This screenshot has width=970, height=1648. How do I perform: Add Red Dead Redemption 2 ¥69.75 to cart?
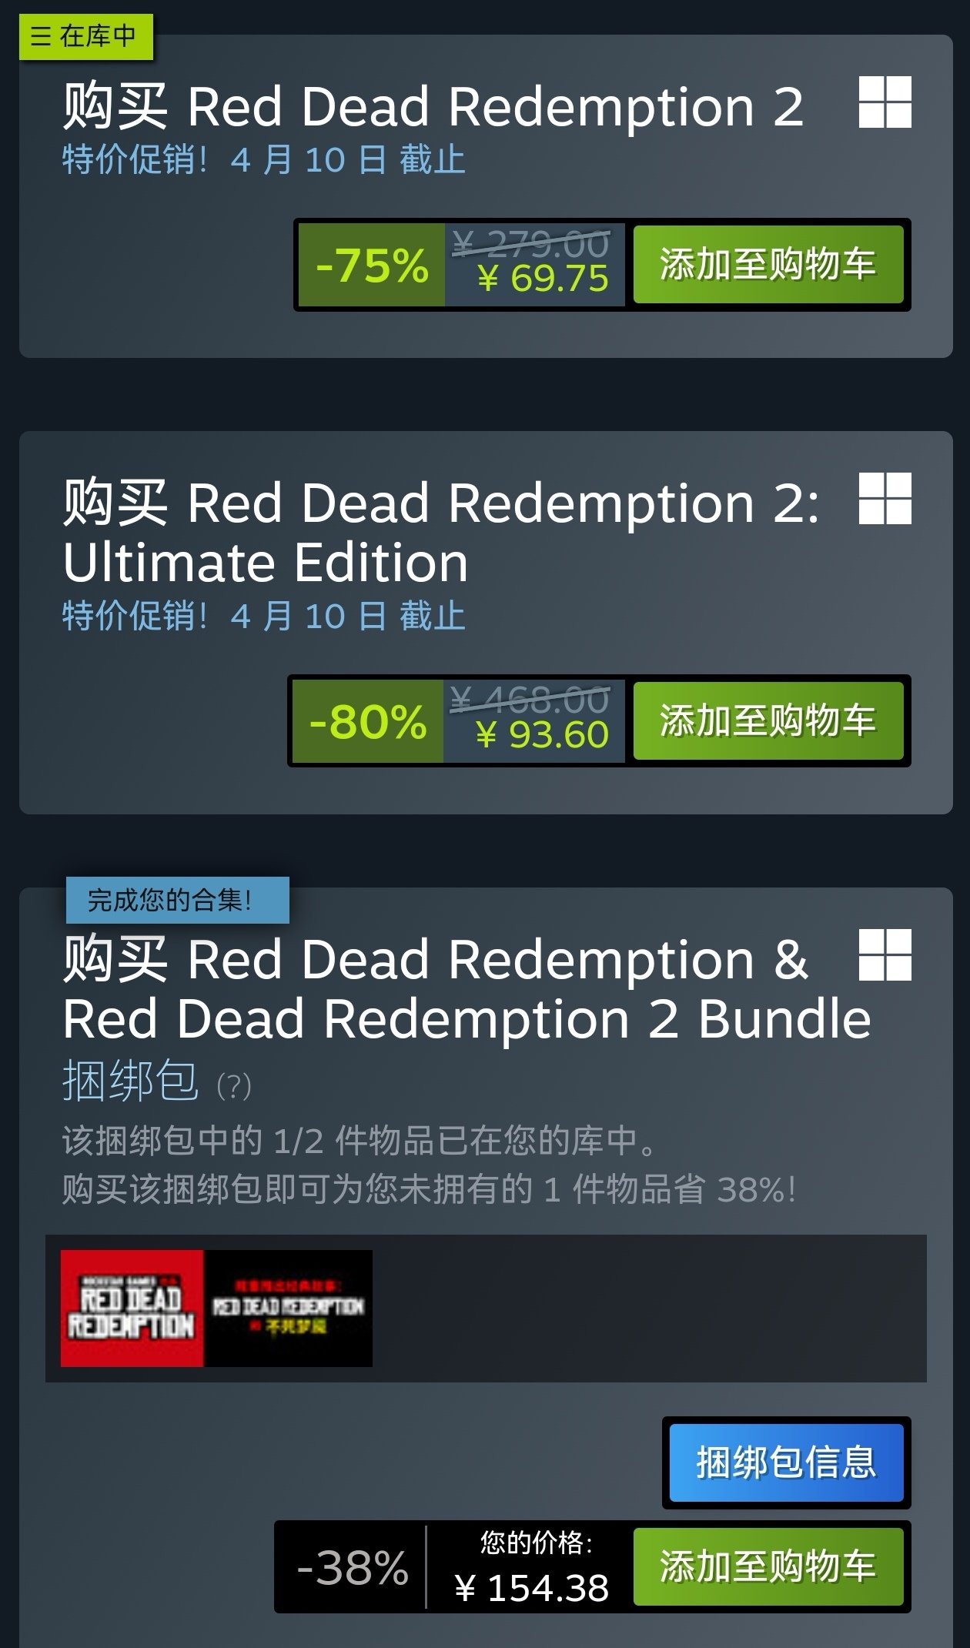tap(768, 265)
